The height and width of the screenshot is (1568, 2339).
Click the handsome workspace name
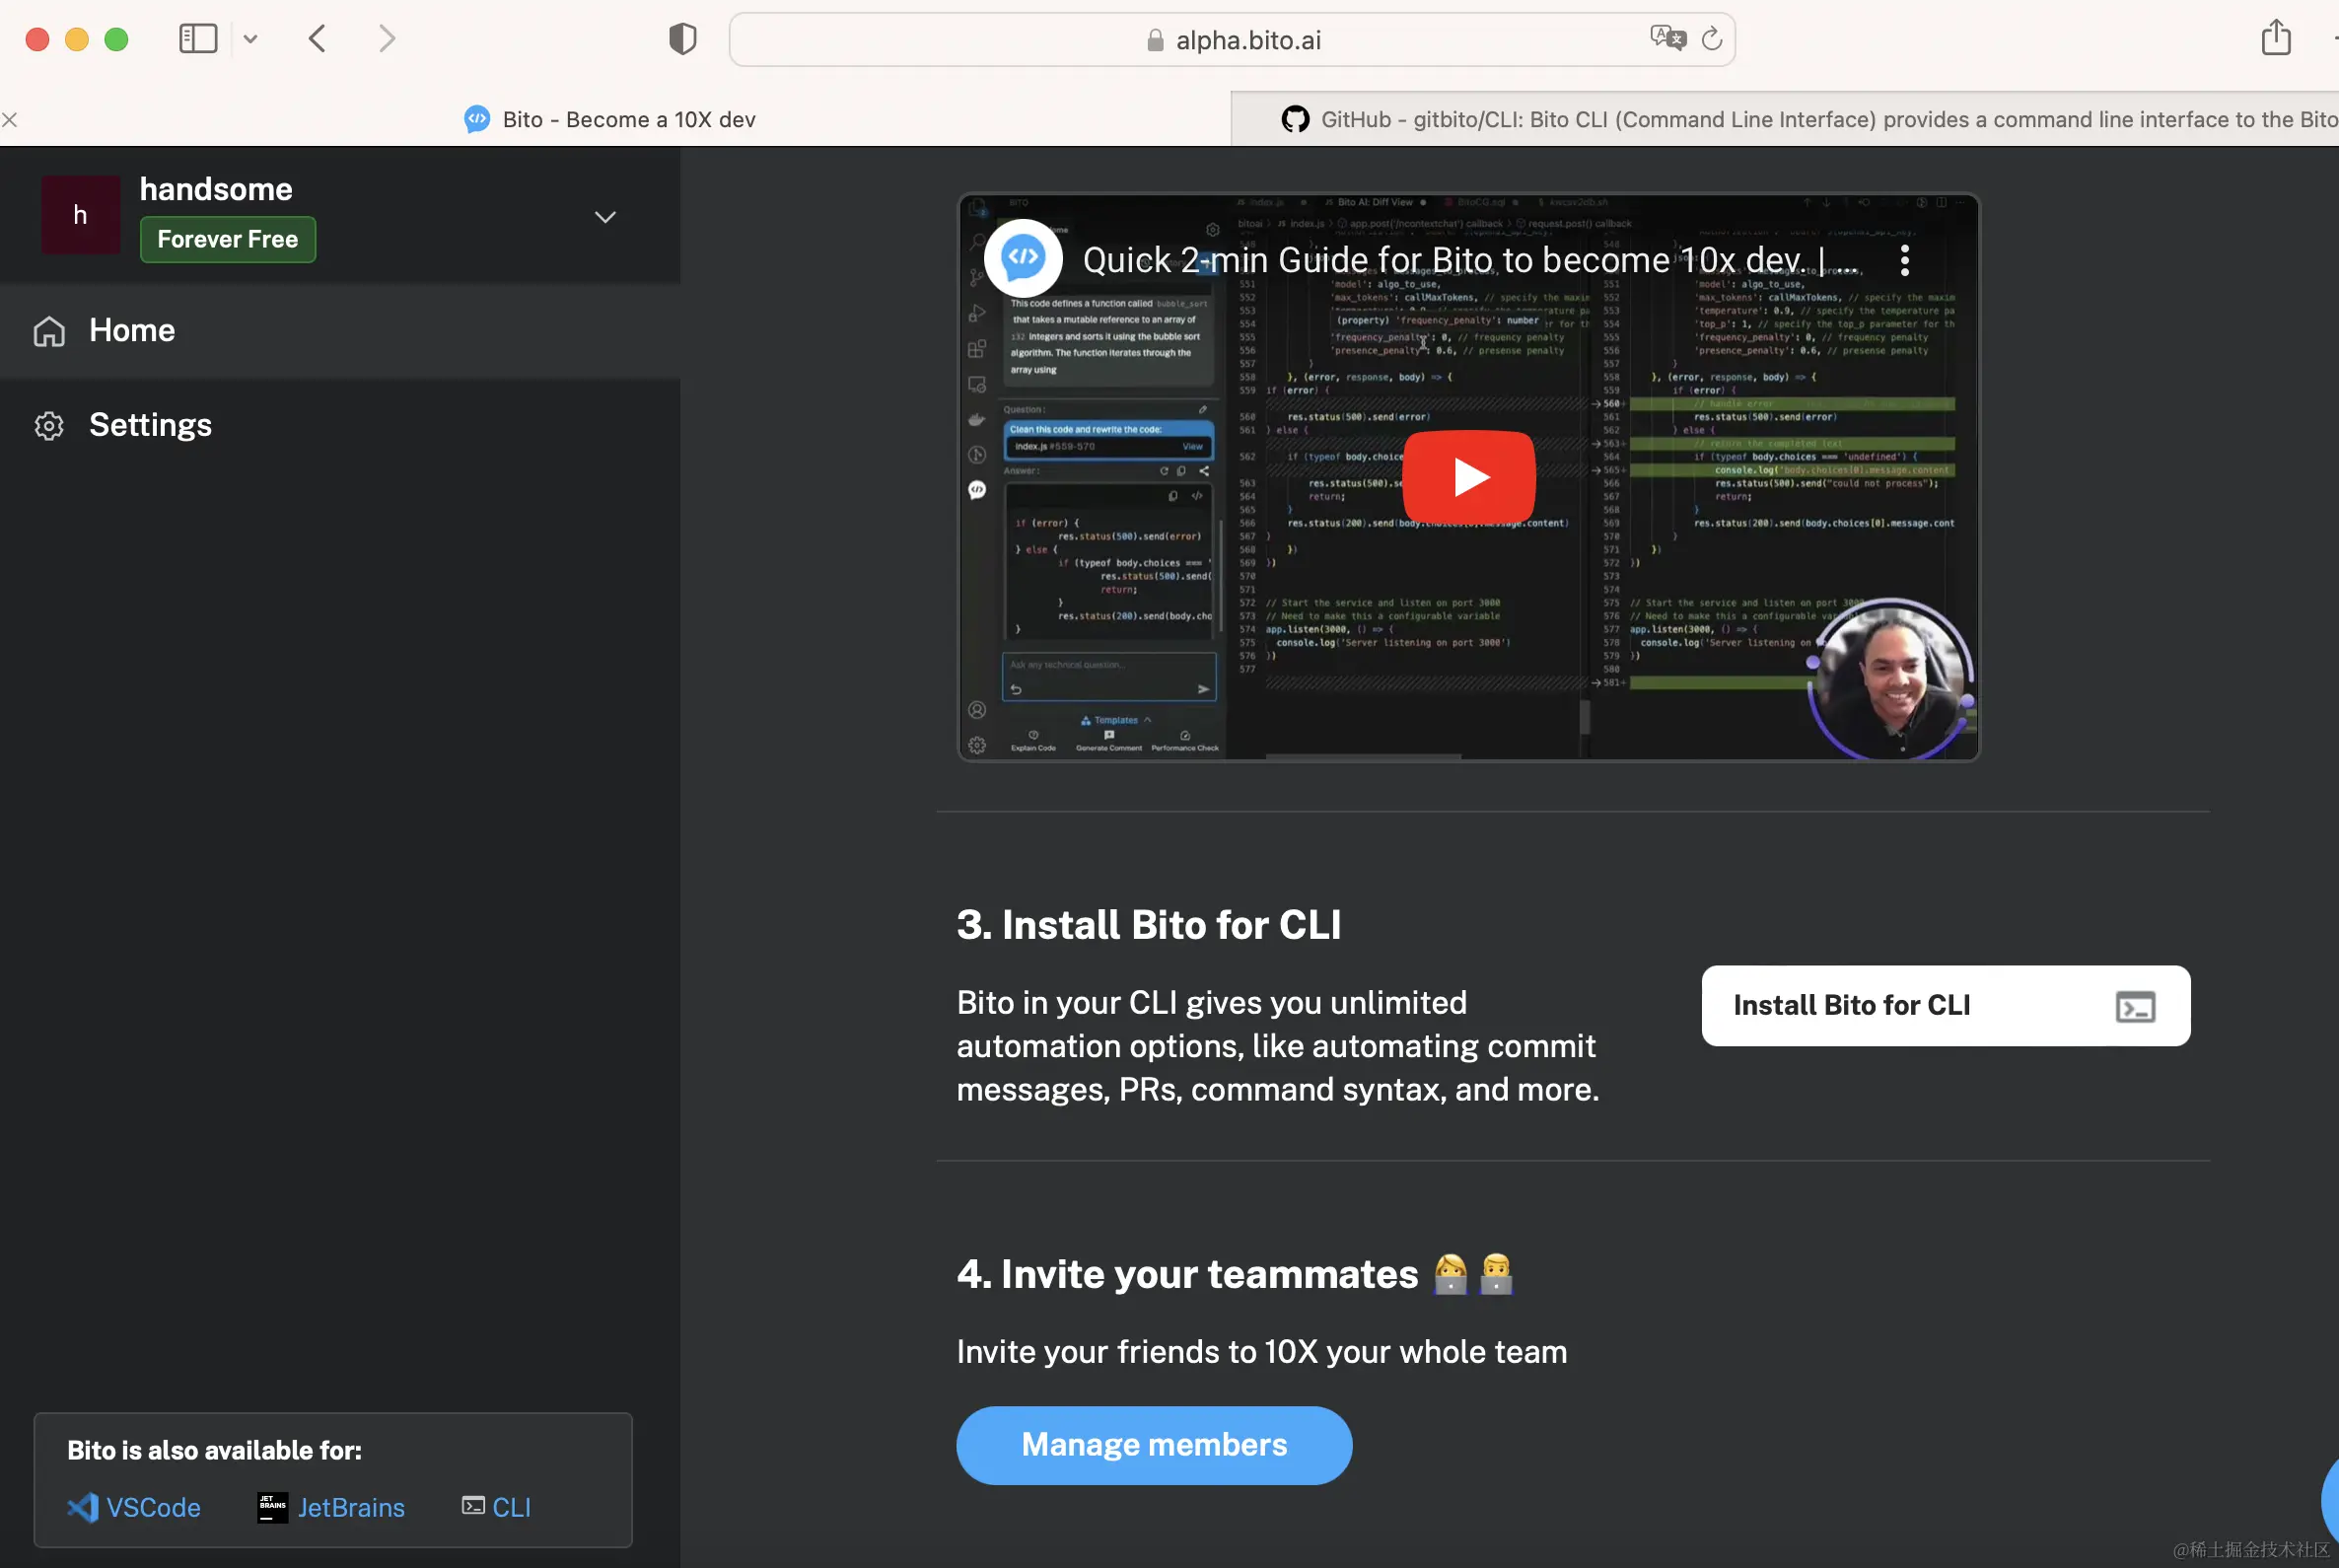coord(216,189)
